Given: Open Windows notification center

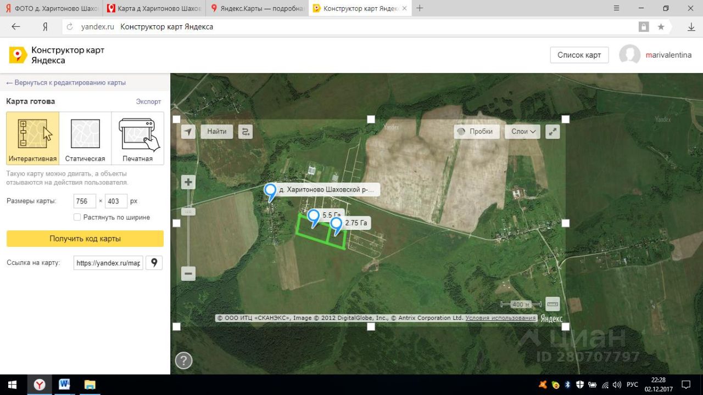Looking at the screenshot, I should point(685,385).
